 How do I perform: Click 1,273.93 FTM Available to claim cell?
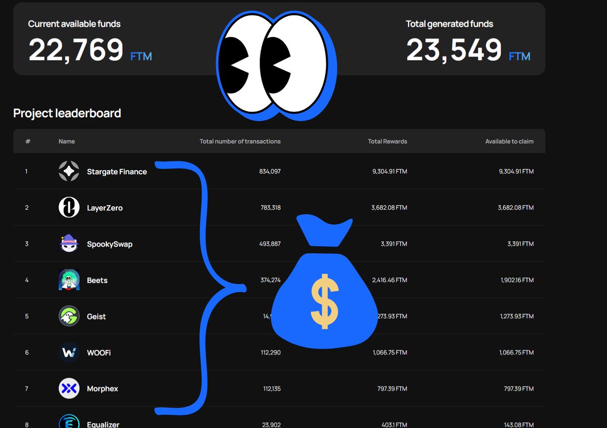[516, 316]
